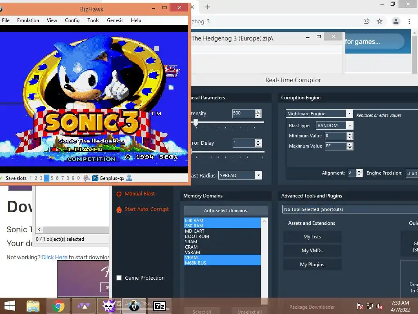Screen dimensions: 418x314
Task: Open the Genesis menu in BizHawk
Action: point(115,20)
